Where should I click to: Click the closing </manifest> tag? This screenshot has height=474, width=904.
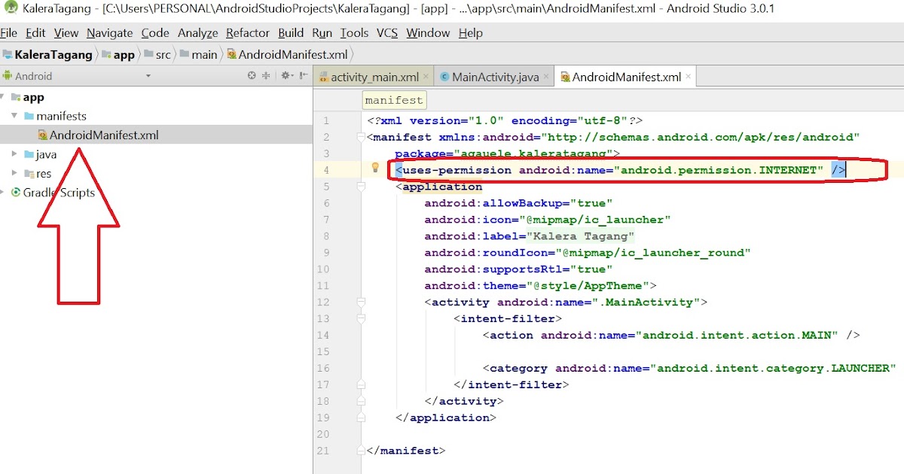coord(406,451)
